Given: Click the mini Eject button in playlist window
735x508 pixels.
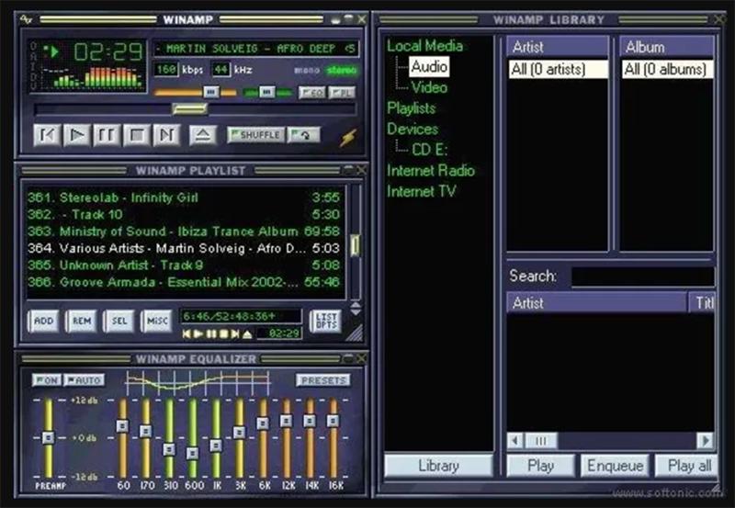Looking at the screenshot, I should [x=247, y=334].
